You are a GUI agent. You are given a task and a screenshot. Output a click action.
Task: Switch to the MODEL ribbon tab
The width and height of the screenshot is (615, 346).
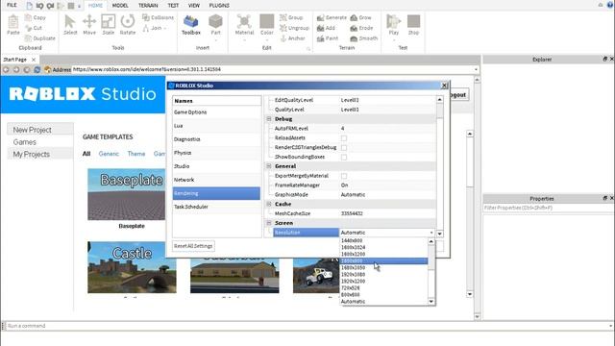click(120, 6)
